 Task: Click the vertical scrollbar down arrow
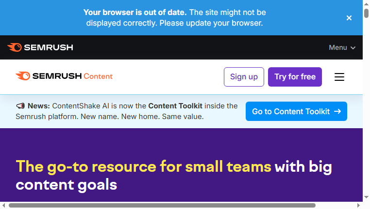point(366,197)
